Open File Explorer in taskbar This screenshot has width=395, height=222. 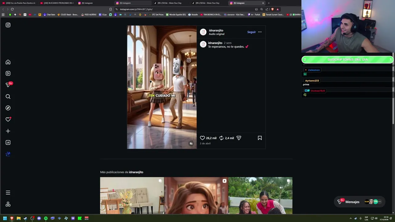coord(19,218)
